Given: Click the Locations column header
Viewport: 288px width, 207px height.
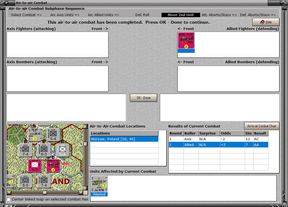Looking at the screenshot, I should [124, 133].
